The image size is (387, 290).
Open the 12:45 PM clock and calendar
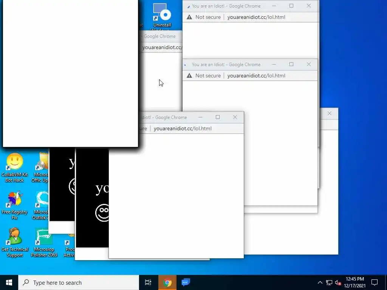(354, 282)
